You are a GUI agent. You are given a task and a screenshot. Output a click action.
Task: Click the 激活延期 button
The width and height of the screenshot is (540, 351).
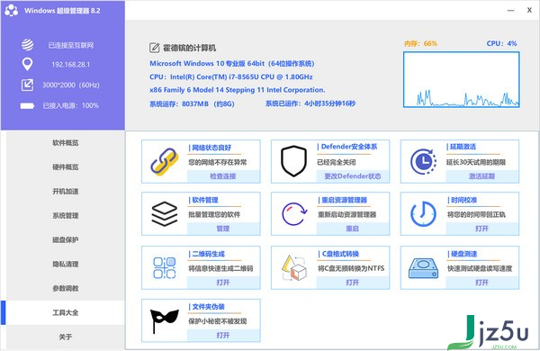[x=481, y=176]
